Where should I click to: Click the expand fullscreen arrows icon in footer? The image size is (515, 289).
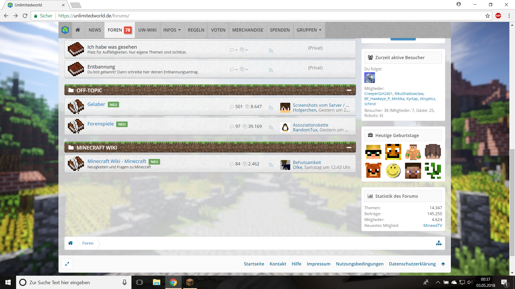pyautogui.click(x=67, y=264)
